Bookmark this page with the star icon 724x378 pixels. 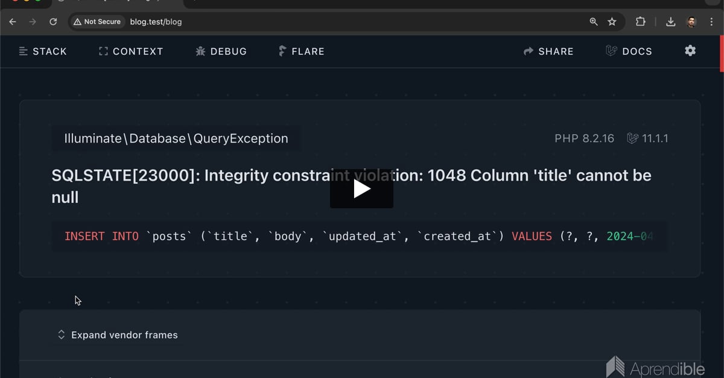[x=612, y=22]
